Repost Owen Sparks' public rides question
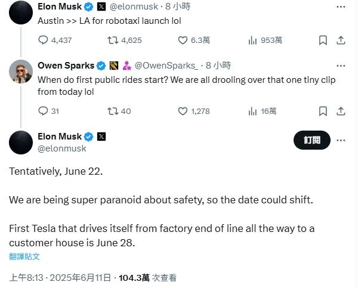Viewport: 358px width, 288px height. coord(112,111)
